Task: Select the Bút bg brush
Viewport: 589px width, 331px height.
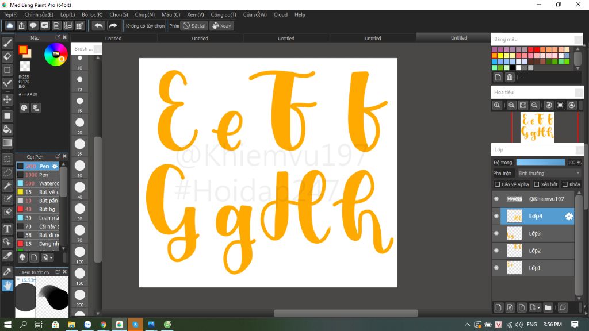Action: click(x=38, y=209)
